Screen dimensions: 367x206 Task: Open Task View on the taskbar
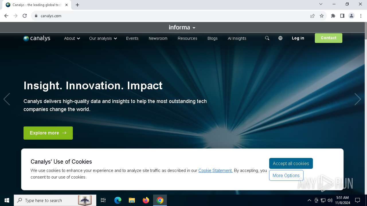click(x=103, y=200)
